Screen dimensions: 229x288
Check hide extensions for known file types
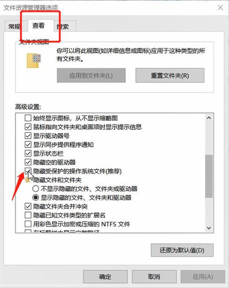(x=28, y=215)
